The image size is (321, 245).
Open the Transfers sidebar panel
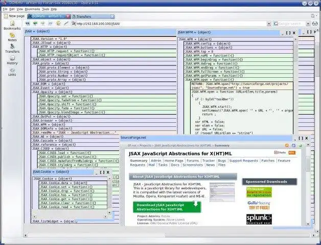12,49
